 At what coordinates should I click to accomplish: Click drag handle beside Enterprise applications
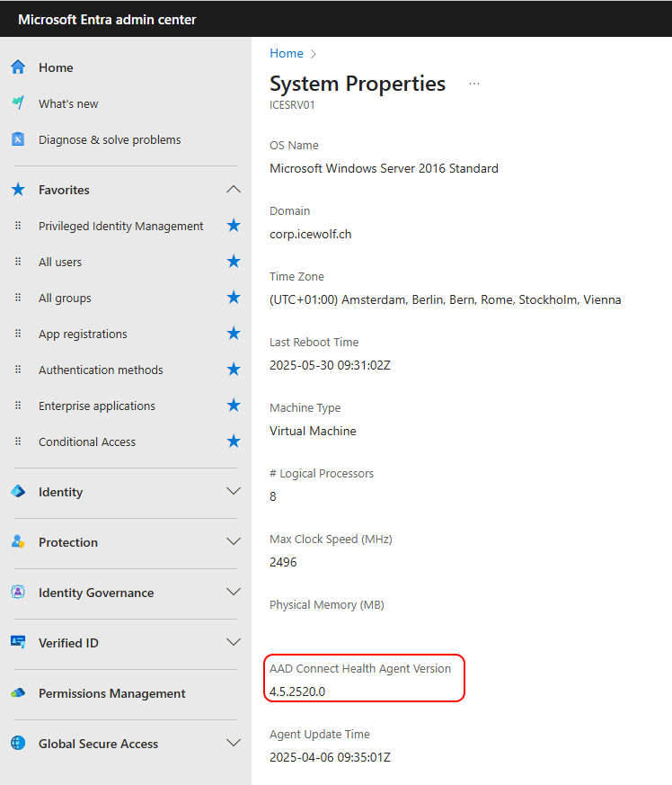click(x=18, y=406)
